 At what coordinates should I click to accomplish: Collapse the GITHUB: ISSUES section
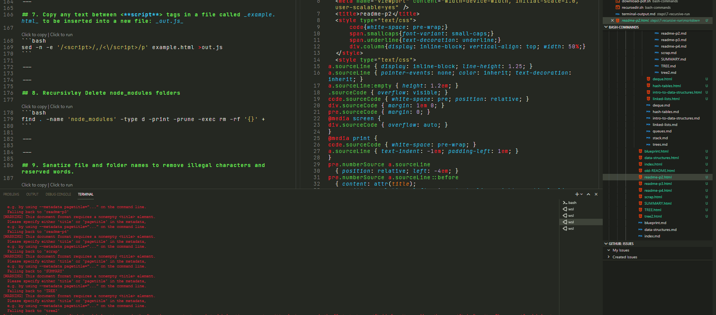pyautogui.click(x=606, y=244)
